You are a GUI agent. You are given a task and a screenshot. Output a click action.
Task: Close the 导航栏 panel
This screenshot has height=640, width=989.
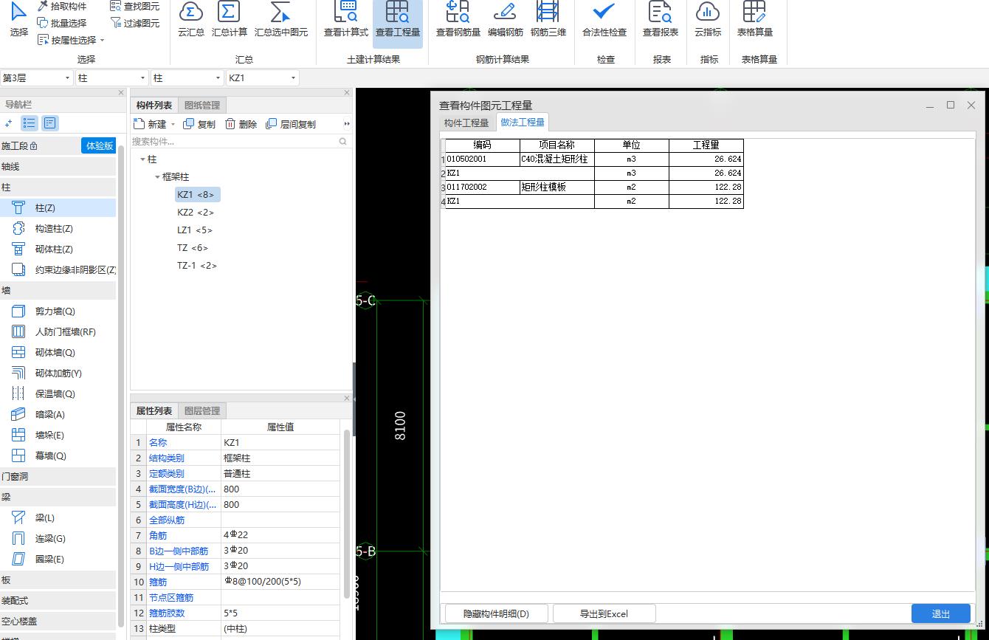121,92
